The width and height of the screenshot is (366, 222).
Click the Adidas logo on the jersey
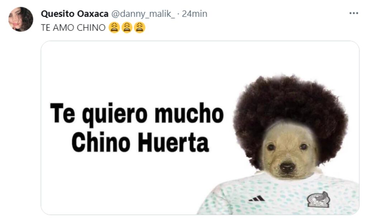click(257, 199)
